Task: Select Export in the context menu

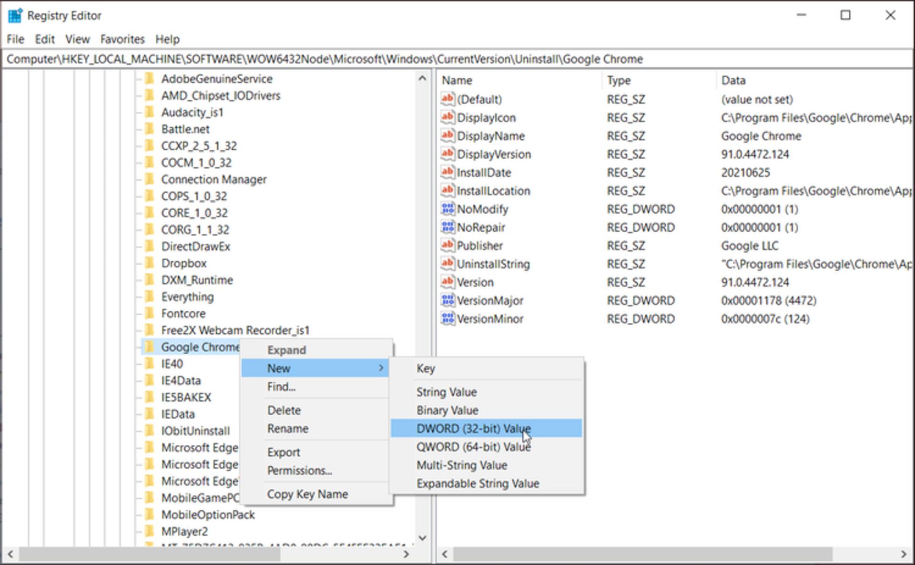Action: click(284, 452)
